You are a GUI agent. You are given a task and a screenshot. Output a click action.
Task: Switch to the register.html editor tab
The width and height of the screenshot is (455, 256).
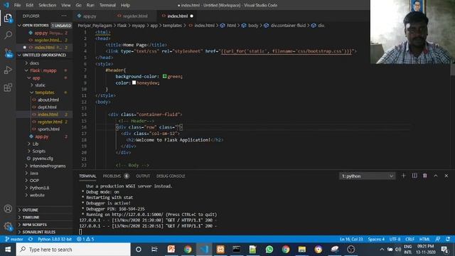(x=135, y=16)
